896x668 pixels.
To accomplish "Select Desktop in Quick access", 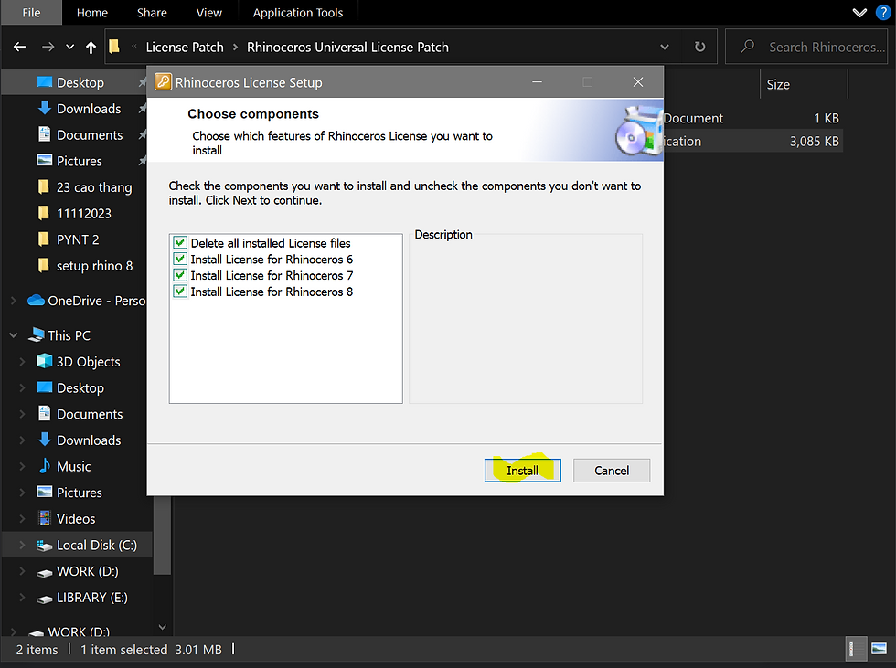I will click(x=80, y=83).
